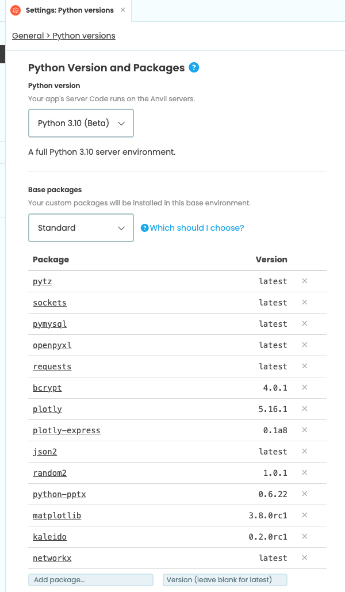The width and height of the screenshot is (345, 592).
Task: Go to General in the breadcrumb
Action: (x=28, y=36)
